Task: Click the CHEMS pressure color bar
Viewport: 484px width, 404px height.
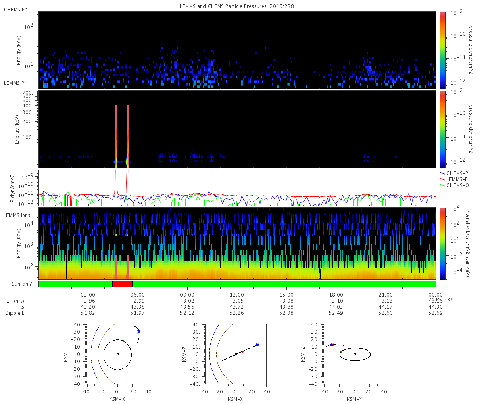Action: pos(443,50)
